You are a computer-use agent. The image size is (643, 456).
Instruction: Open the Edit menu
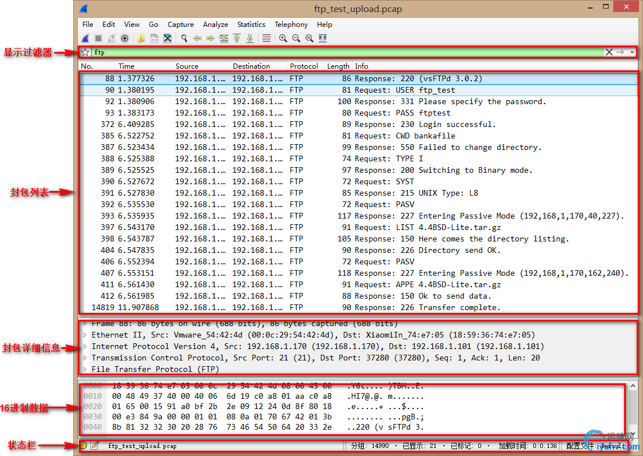109,25
